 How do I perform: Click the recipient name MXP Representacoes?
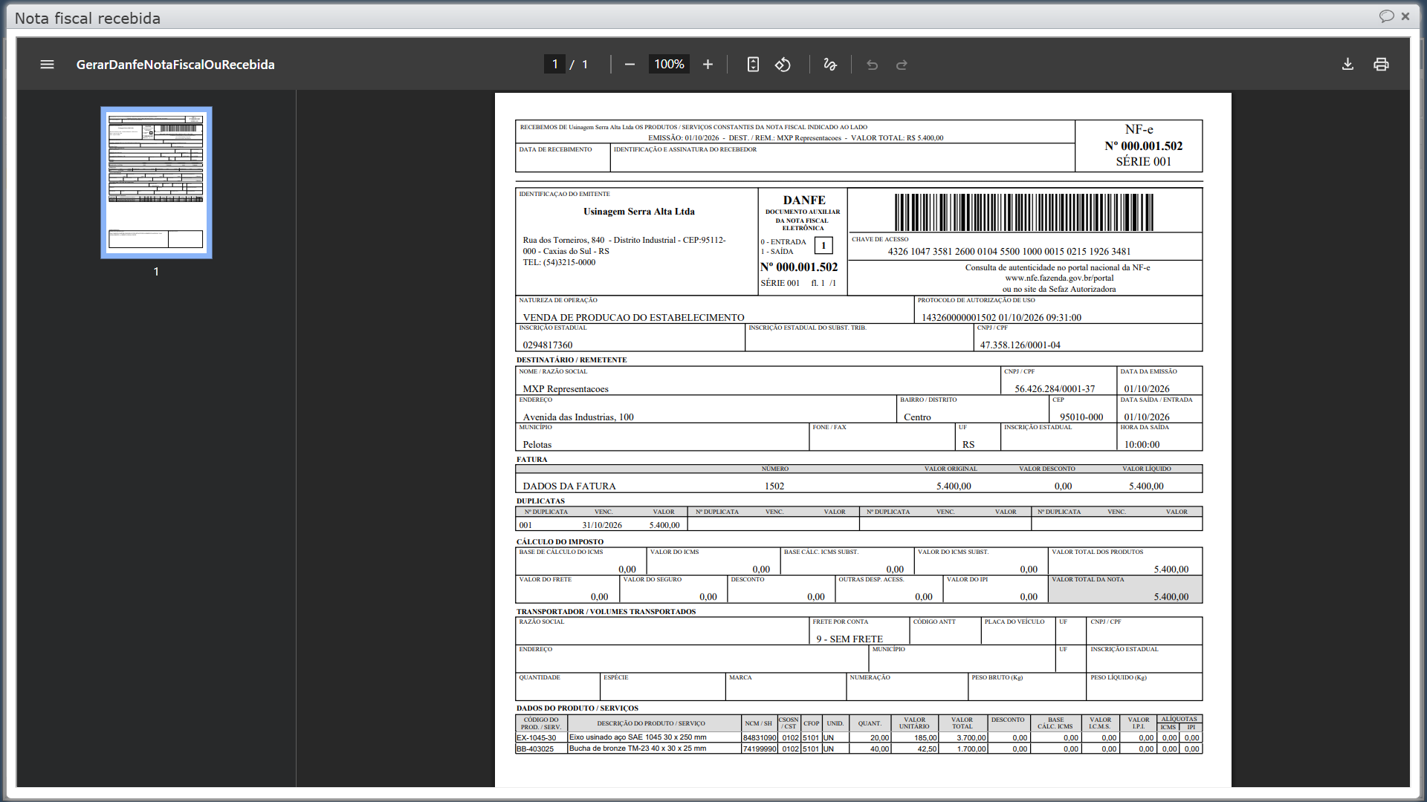[x=566, y=389]
